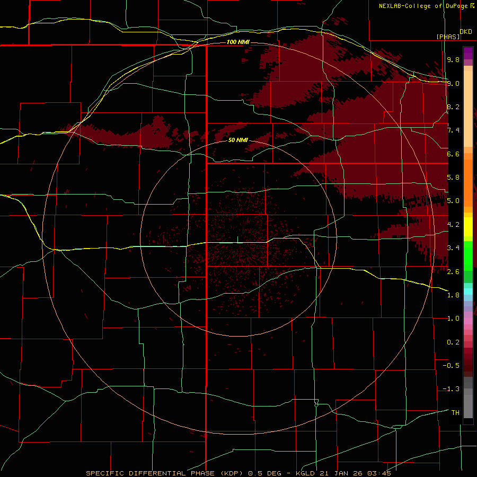This screenshot has width=477, height=477.
Task: Click the -1.3 scale value
Action: coord(451,389)
